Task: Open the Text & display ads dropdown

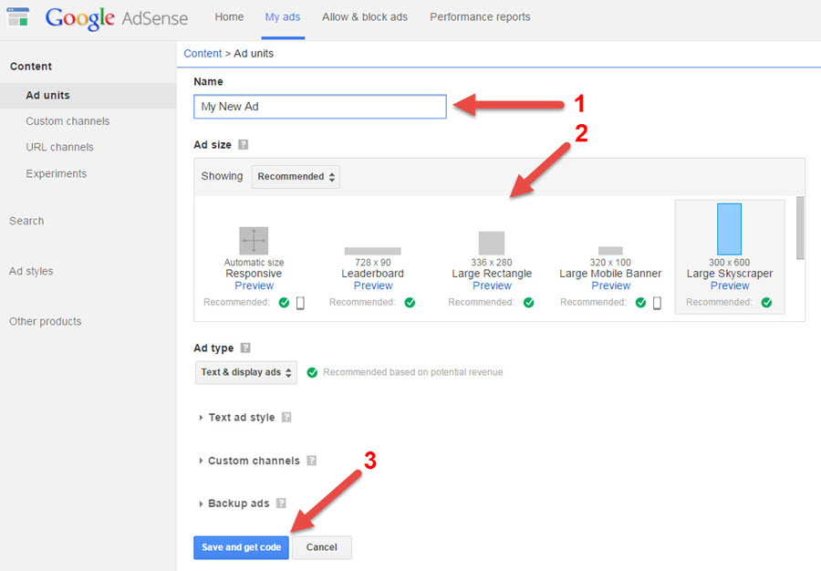Action: coord(246,373)
